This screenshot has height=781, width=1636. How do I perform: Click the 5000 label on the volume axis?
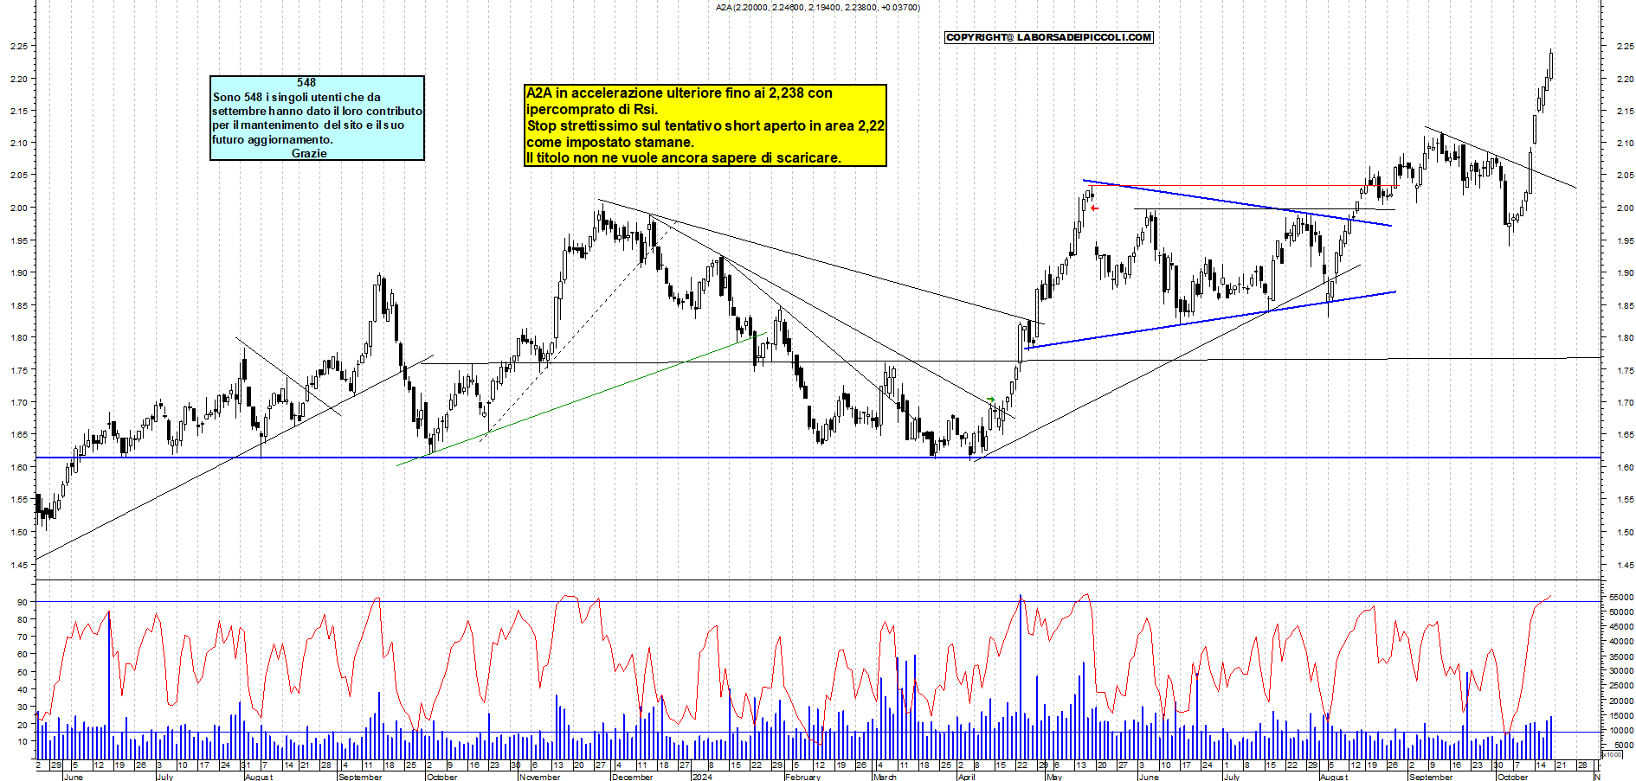1624,745
